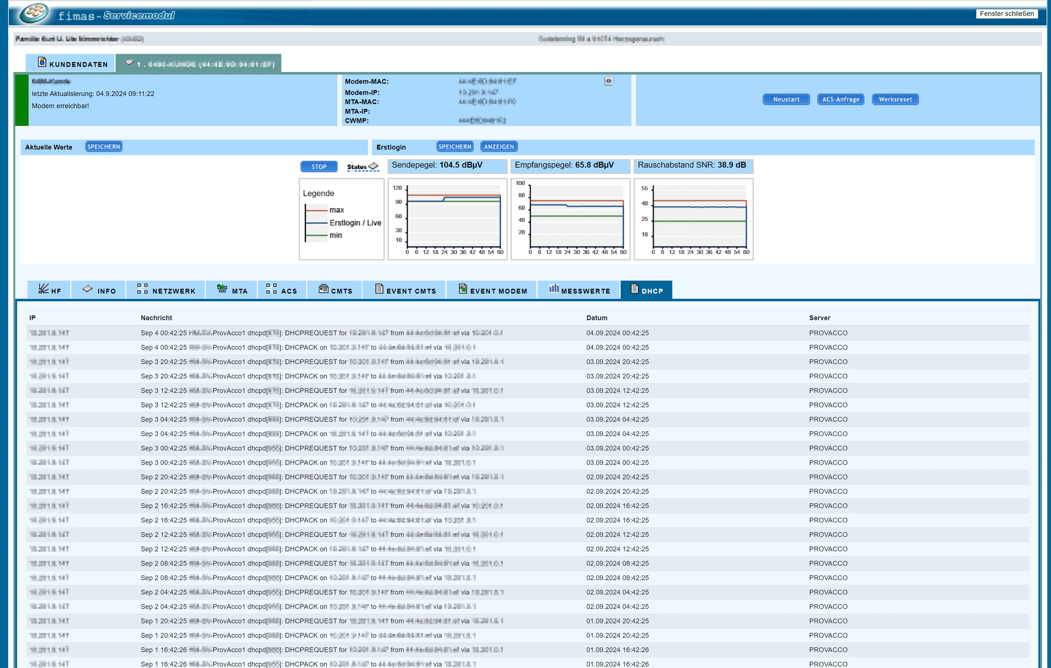Image resolution: width=1051 pixels, height=668 pixels.
Task: Click the small arrow icon beside Modem-MAC
Action: pyautogui.click(x=608, y=81)
